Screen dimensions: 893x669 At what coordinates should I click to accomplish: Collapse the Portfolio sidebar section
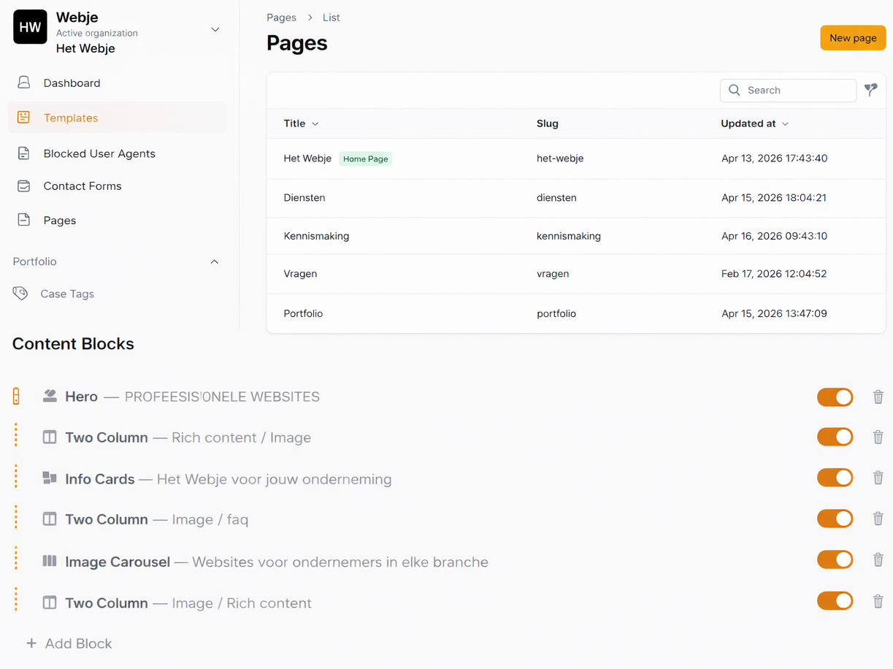214,261
